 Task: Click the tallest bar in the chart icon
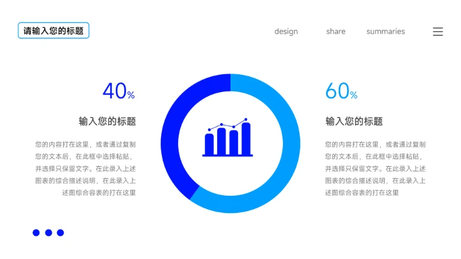coord(246,139)
